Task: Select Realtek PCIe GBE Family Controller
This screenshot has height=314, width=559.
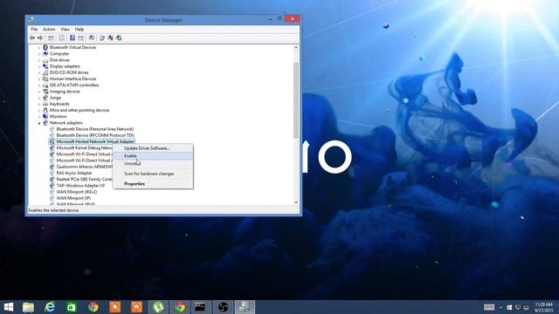Action: pos(84,179)
